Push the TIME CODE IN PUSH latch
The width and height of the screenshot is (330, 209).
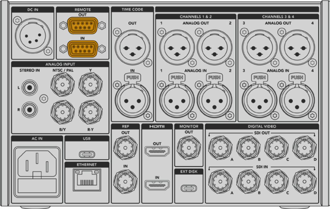[132, 77]
